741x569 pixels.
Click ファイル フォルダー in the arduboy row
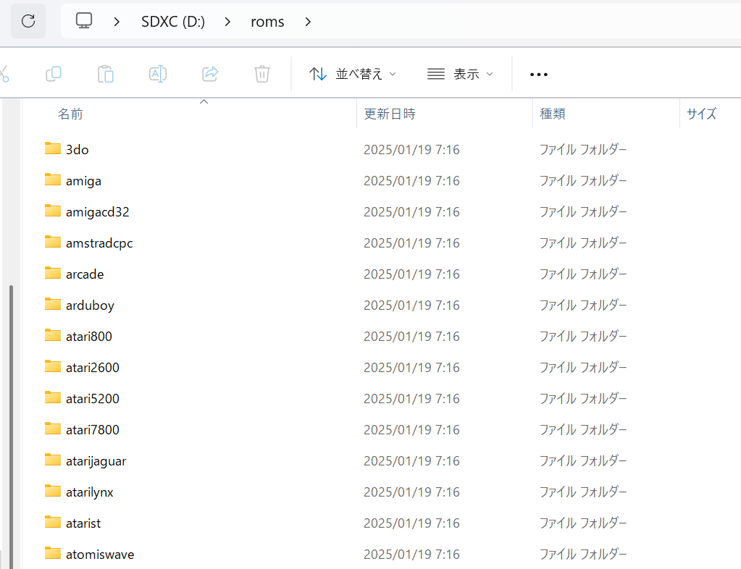tap(583, 305)
